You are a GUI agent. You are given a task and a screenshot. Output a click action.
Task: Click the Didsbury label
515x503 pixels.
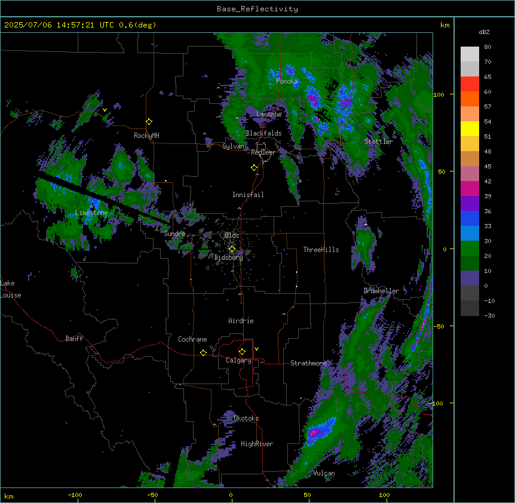[229, 257]
